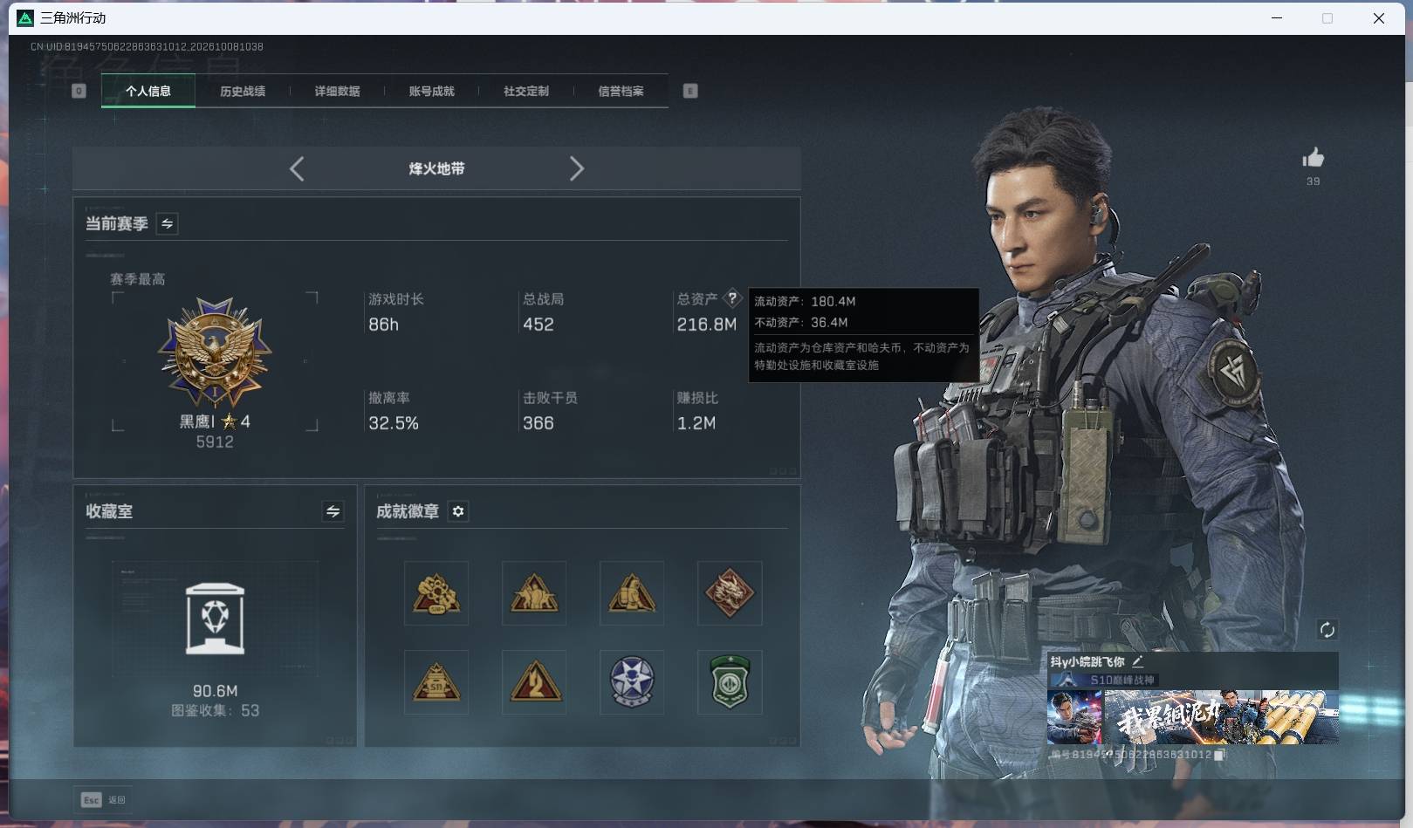Click the 撤离率 value 32.5%
1413x828 pixels.
394,423
